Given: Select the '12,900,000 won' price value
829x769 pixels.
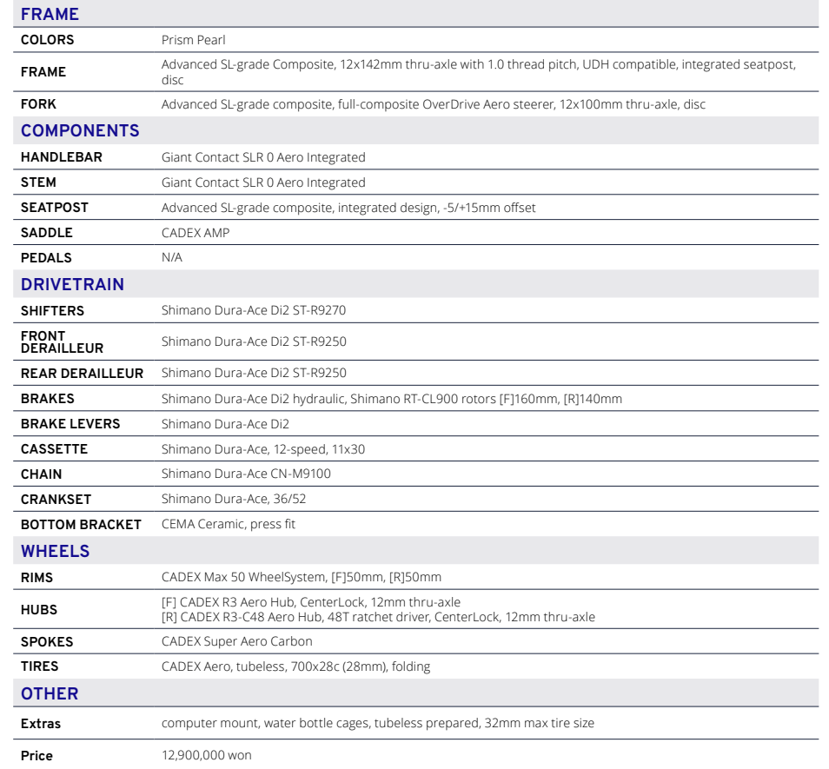Looking at the screenshot, I should 207,756.
